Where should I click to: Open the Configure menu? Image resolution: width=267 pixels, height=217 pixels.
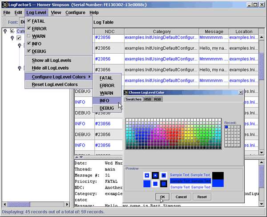75,12
